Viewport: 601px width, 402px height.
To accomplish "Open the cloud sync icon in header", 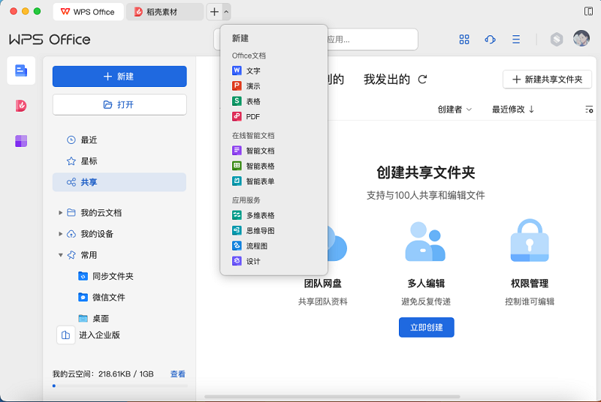I will point(491,40).
